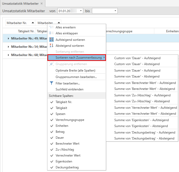Click the Verrechnungsgruppe column header
Screen dimensions: 179x172
coord(130,31)
